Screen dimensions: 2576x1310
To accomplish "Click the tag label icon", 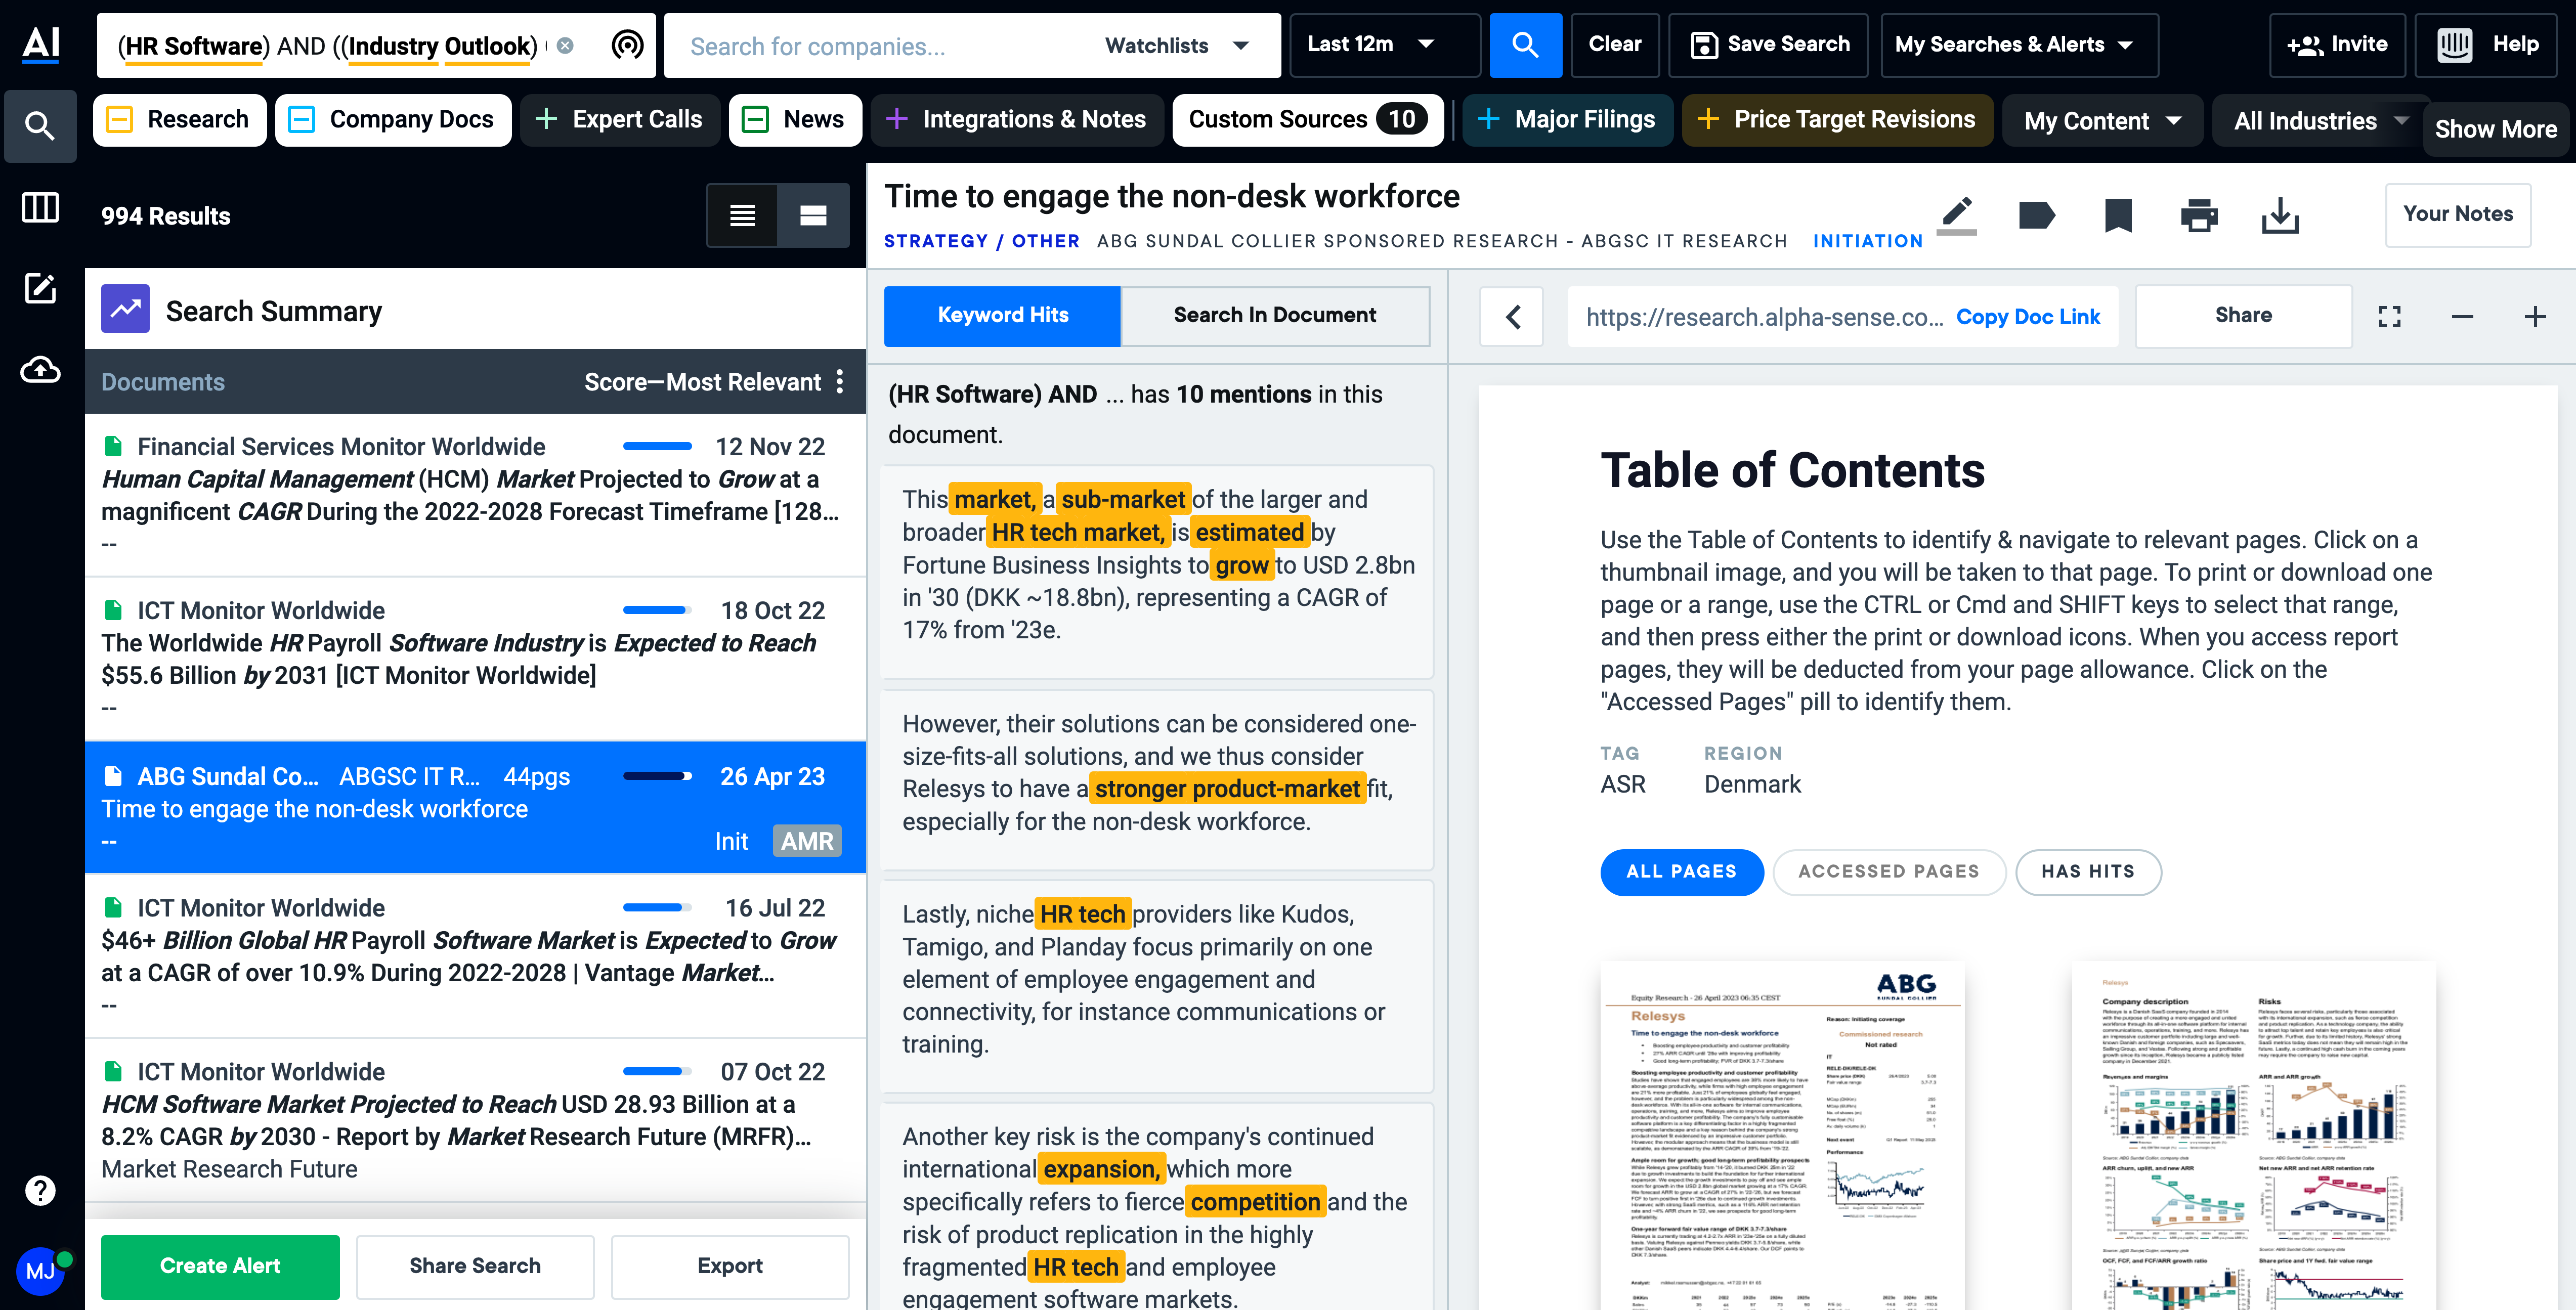I will (2037, 215).
